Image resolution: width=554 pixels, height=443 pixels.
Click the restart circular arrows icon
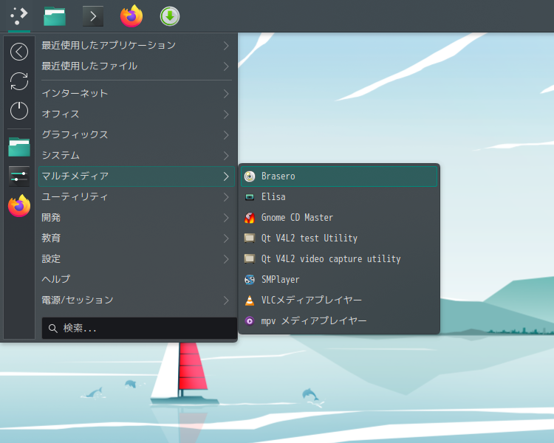pos(19,81)
